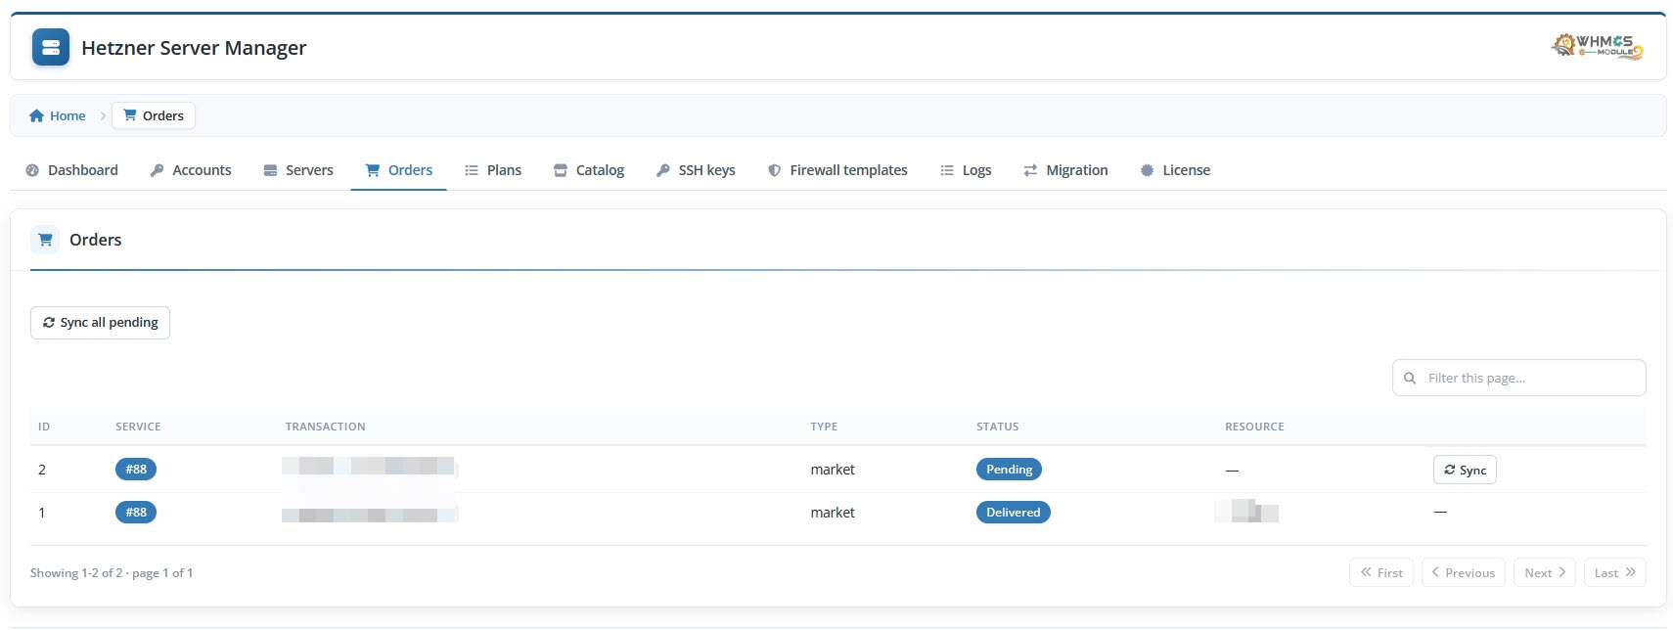Open the Servers tab
This screenshot has height=630, width=1673.
298,170
